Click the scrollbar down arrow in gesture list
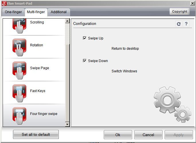The width and height of the screenshot is (196, 143). click(67, 124)
